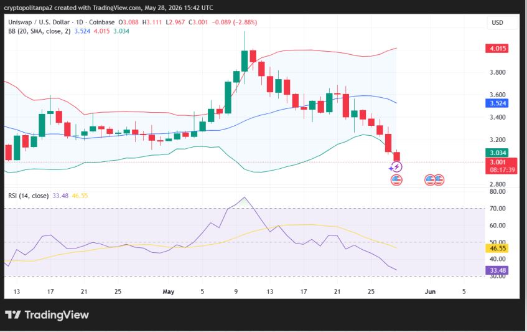Viewport: 527px width, 332px height.
Task: Select the "BB (20, SMA, close, 2)" indicator legend
Action: click(39, 31)
